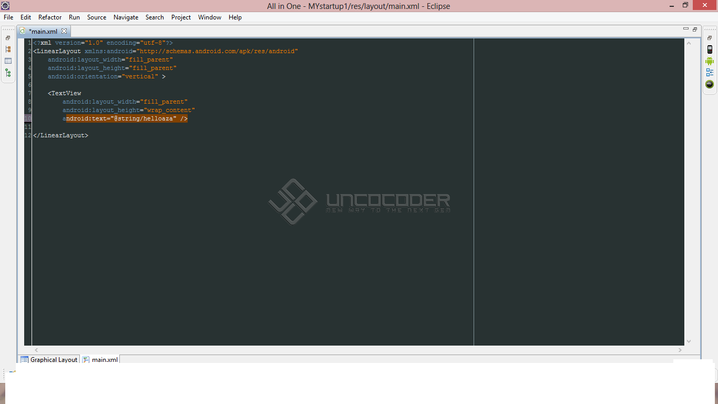Maximize the editor area
The height and width of the screenshot is (404, 718).
pyautogui.click(x=694, y=29)
